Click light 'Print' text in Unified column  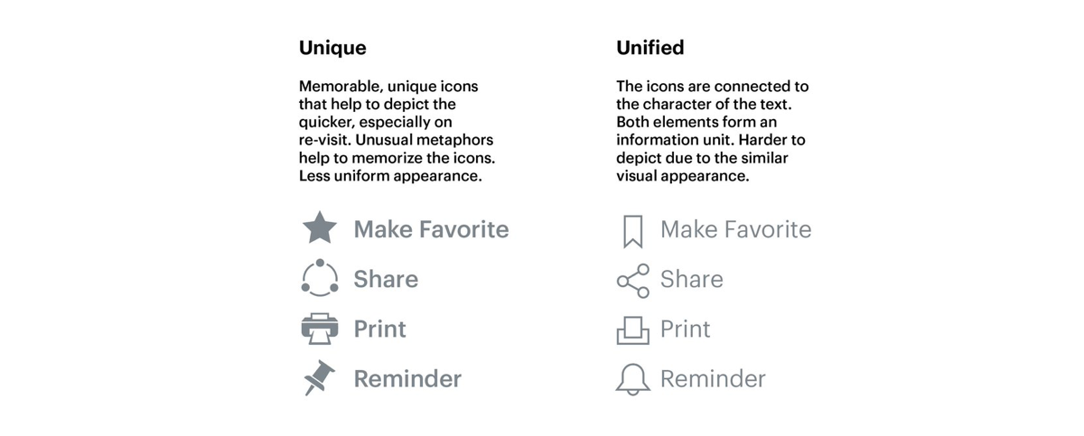coord(685,329)
